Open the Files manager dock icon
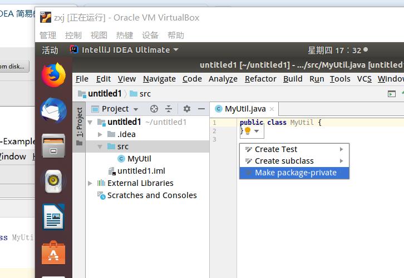This screenshot has width=404, height=278. (53, 146)
